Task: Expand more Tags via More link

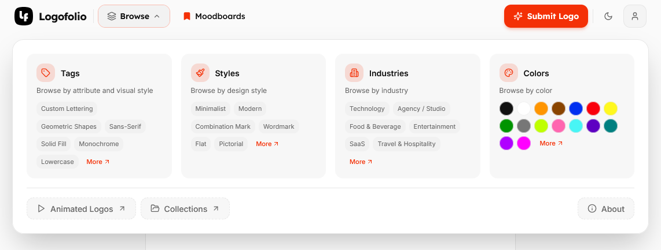Action: point(97,162)
